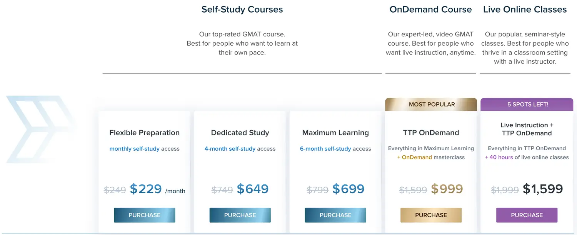The height and width of the screenshot is (235, 577).
Task: Purchase the Live Instruction + TTP OnDemand plan
Action: [x=527, y=215]
